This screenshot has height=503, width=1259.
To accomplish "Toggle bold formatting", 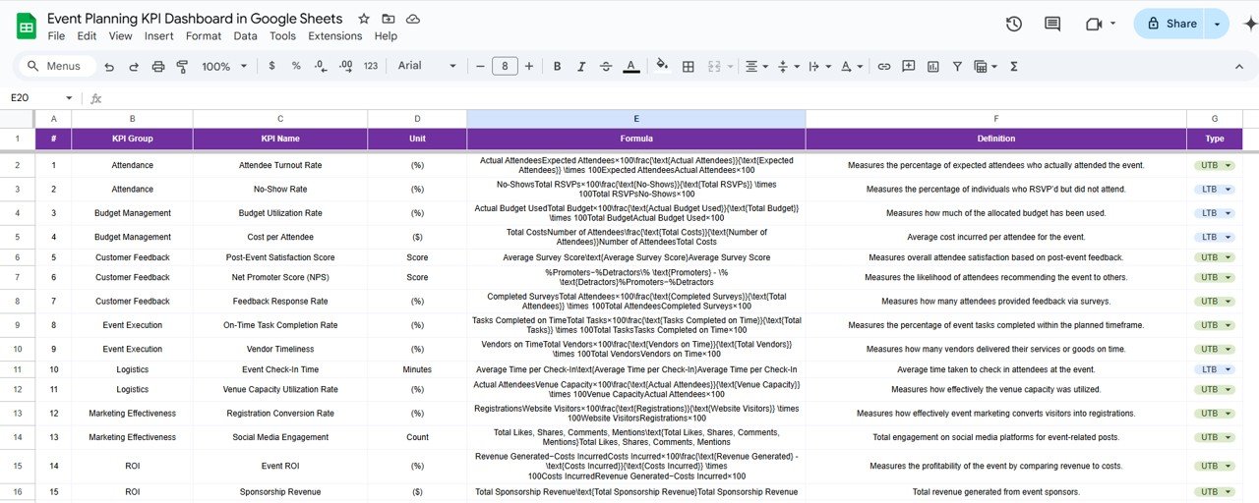I will [x=557, y=66].
